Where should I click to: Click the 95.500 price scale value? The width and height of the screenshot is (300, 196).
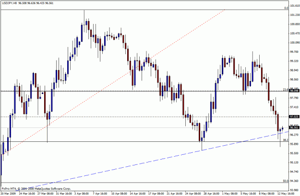(295, 153)
